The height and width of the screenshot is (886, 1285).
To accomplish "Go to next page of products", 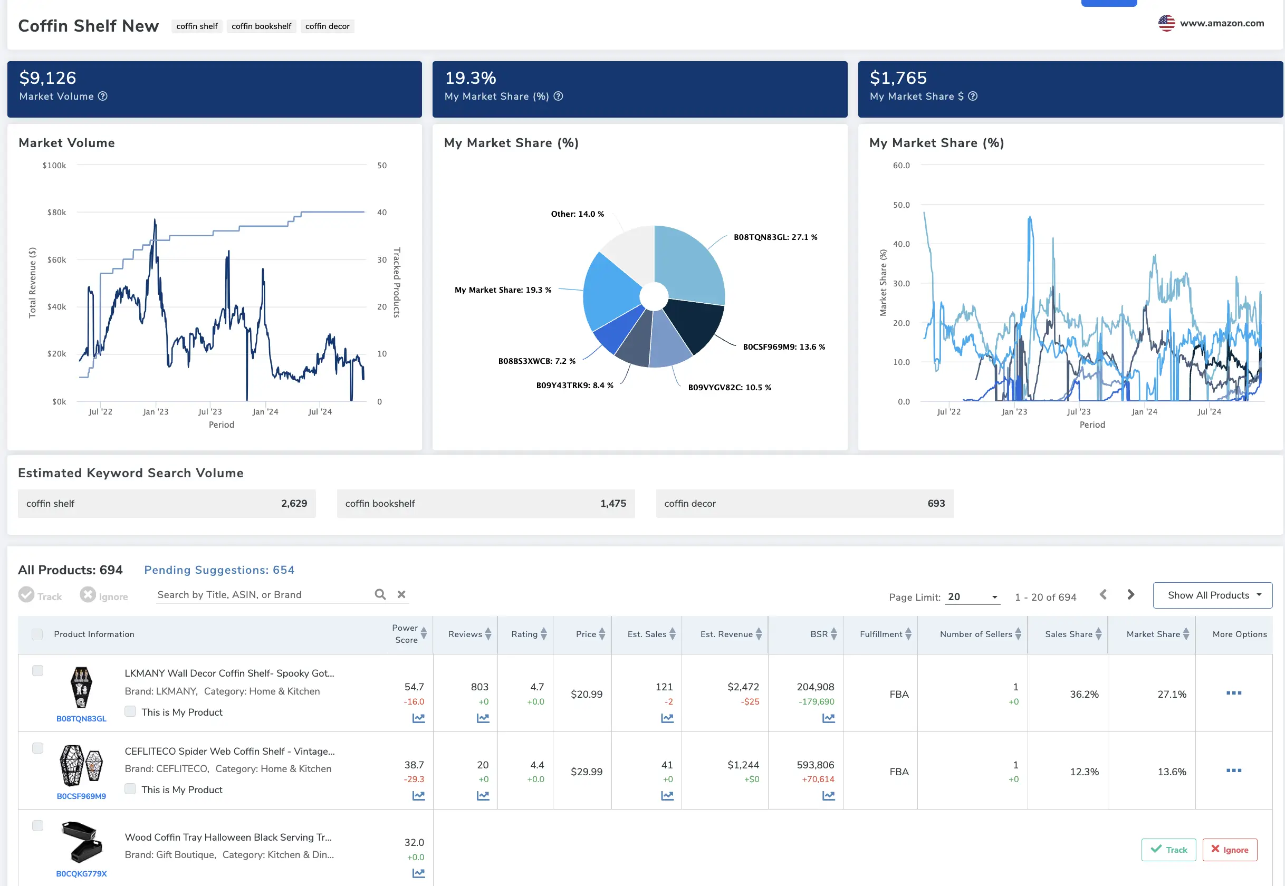I will pyautogui.click(x=1130, y=595).
